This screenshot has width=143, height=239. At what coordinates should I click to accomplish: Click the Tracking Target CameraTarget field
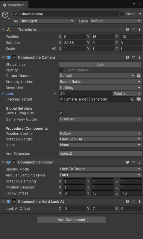95,99
